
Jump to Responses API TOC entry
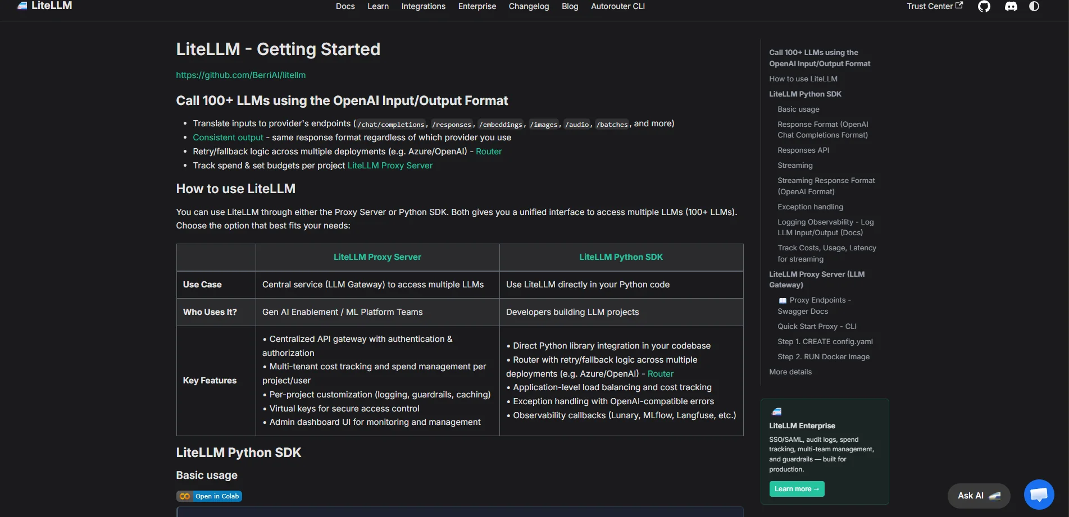coord(803,150)
